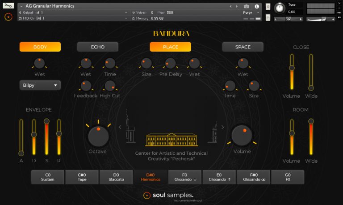Select the F#0 Glissando infinity articulation
The image size is (343, 205).
(x=254, y=177)
